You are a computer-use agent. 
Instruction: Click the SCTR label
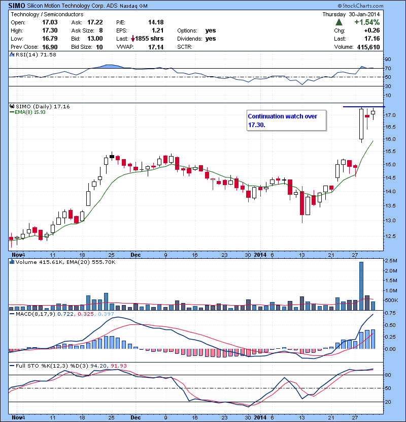pos(185,47)
